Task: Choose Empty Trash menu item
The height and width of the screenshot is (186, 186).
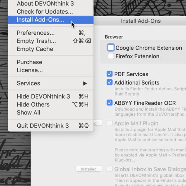Action: (x=51, y=41)
